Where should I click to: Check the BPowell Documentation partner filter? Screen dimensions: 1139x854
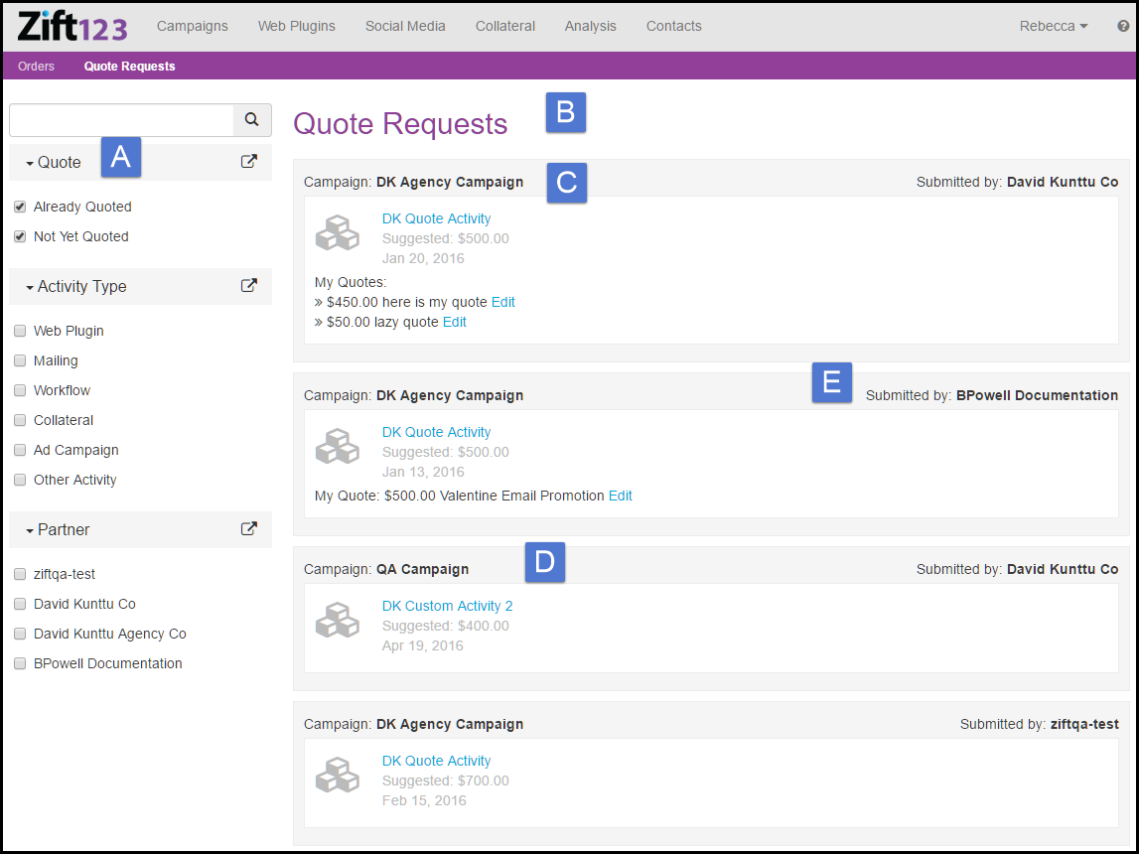click(20, 664)
